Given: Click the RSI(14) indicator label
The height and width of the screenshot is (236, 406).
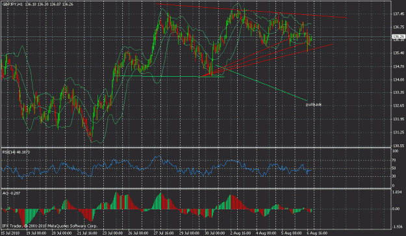Looking at the screenshot, I should click(x=16, y=152).
